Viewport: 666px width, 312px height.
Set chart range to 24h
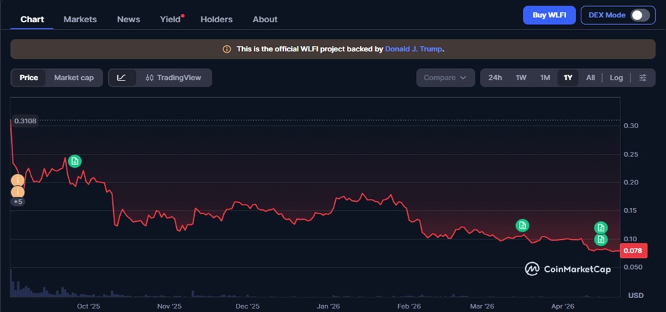pos(495,78)
